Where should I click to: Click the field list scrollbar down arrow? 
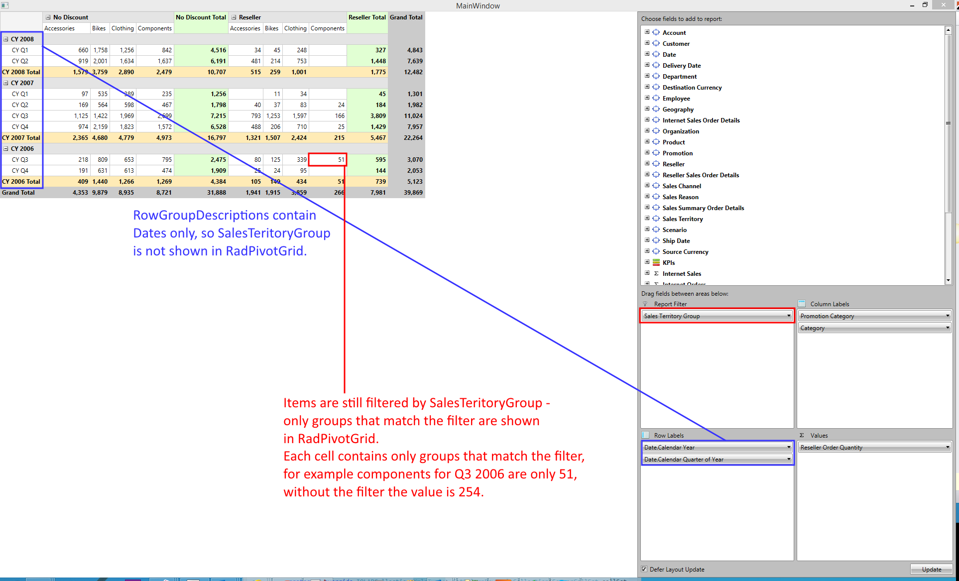(x=948, y=280)
